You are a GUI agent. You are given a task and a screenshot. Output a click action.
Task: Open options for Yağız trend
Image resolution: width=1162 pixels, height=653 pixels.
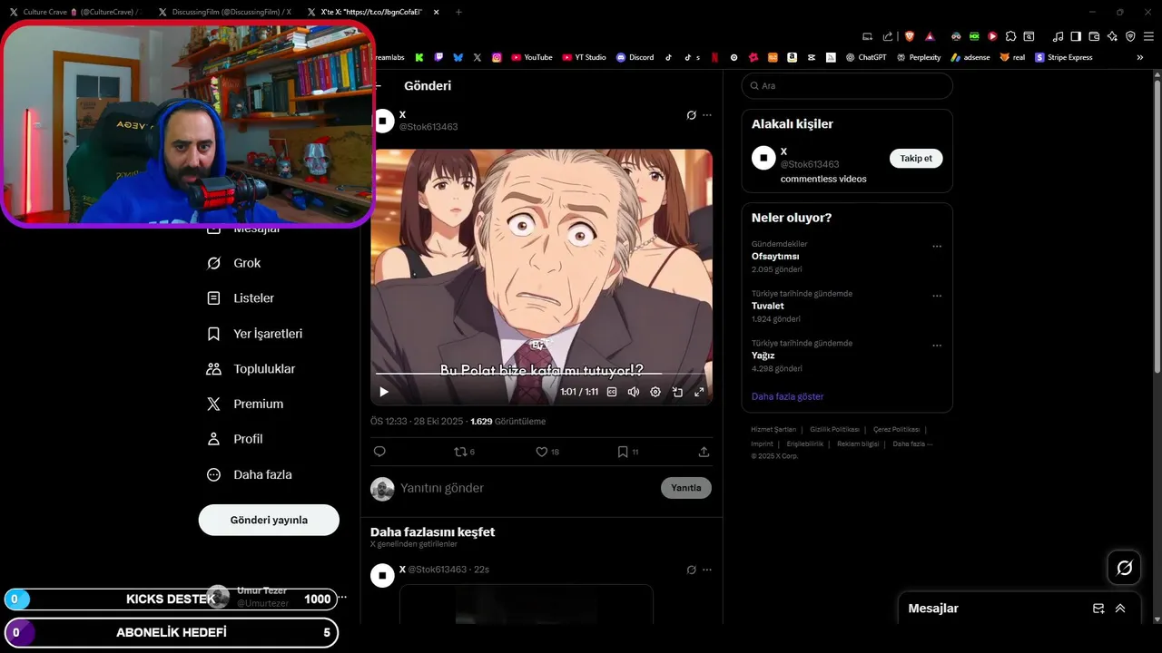[937, 346]
